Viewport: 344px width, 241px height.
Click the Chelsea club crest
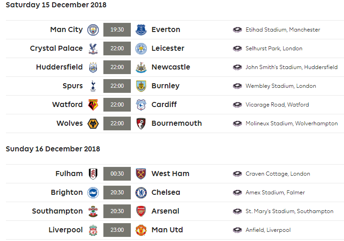(141, 193)
